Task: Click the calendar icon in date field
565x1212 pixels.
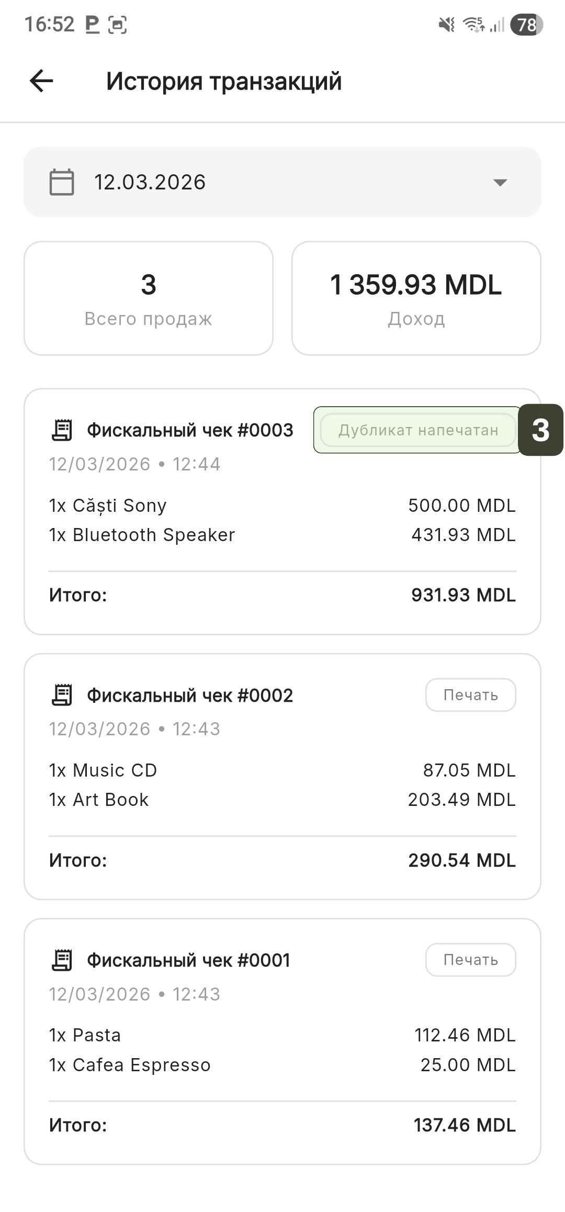Action: coord(62,182)
